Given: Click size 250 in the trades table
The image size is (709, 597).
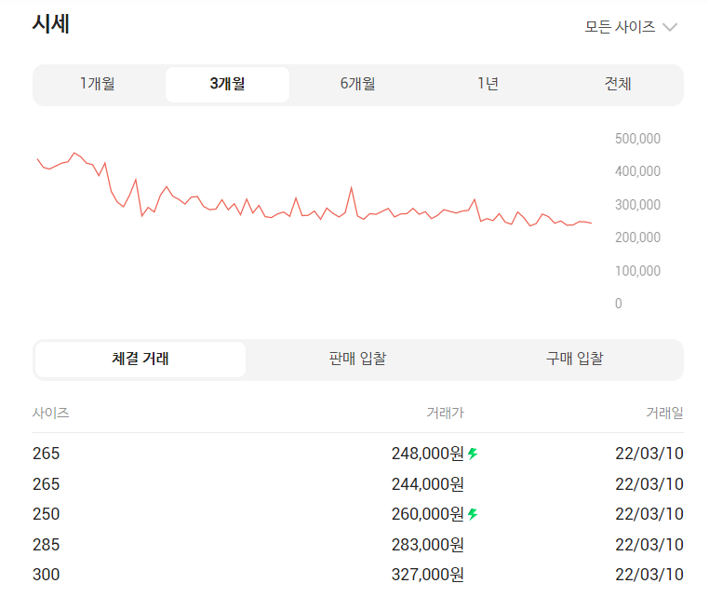Looking at the screenshot, I should 47,514.
